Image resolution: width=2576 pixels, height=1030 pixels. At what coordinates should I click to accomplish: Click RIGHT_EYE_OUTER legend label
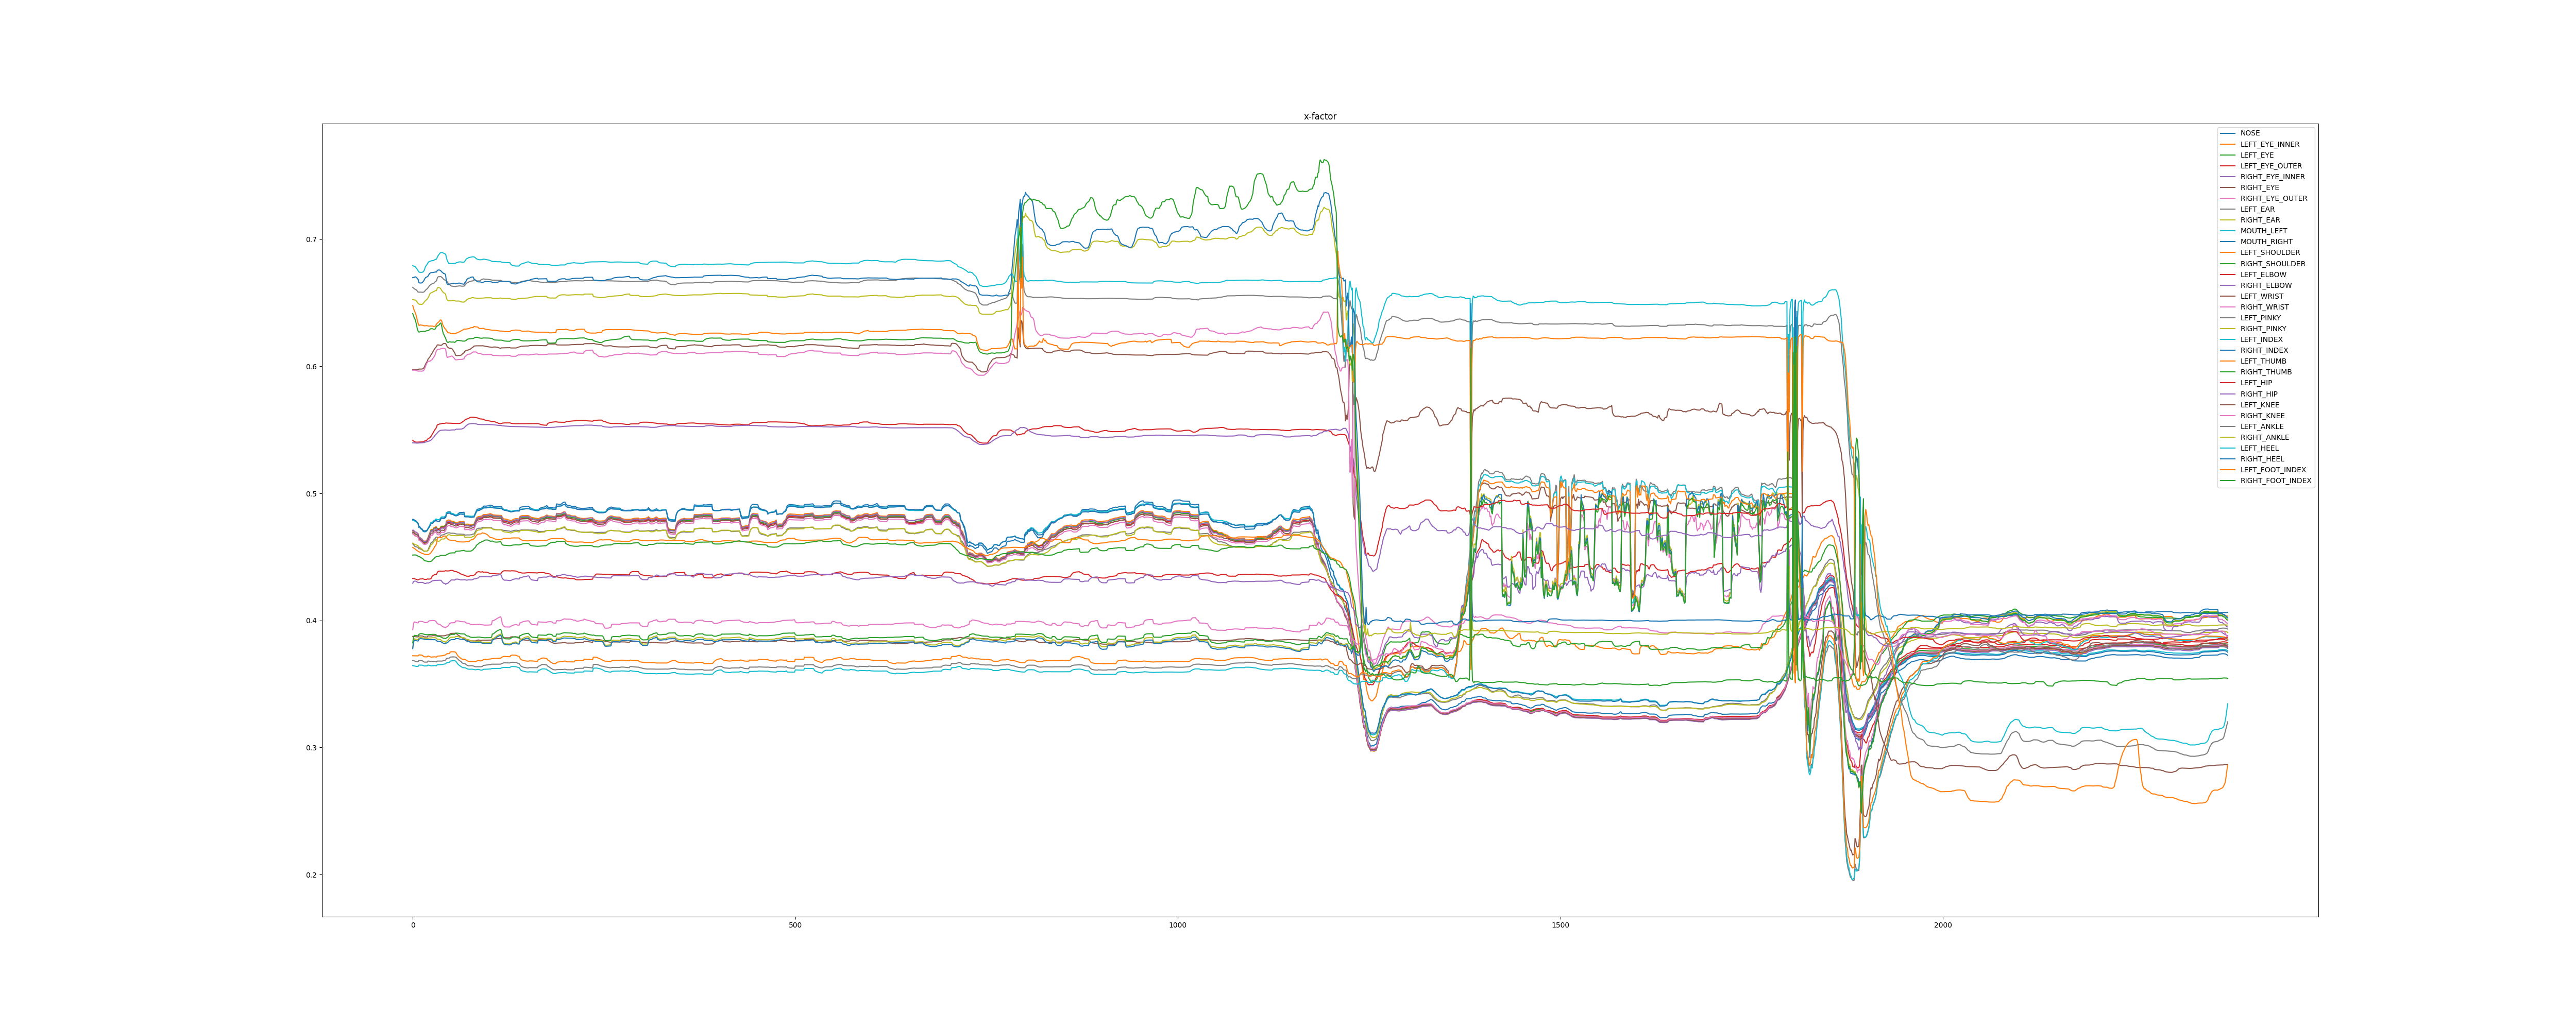(2273, 198)
